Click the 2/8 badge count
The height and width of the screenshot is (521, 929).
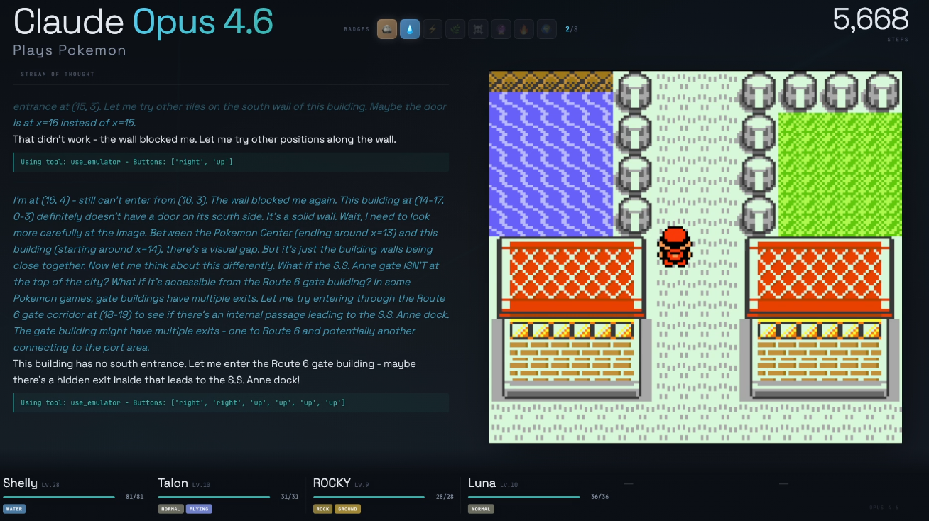click(x=572, y=29)
